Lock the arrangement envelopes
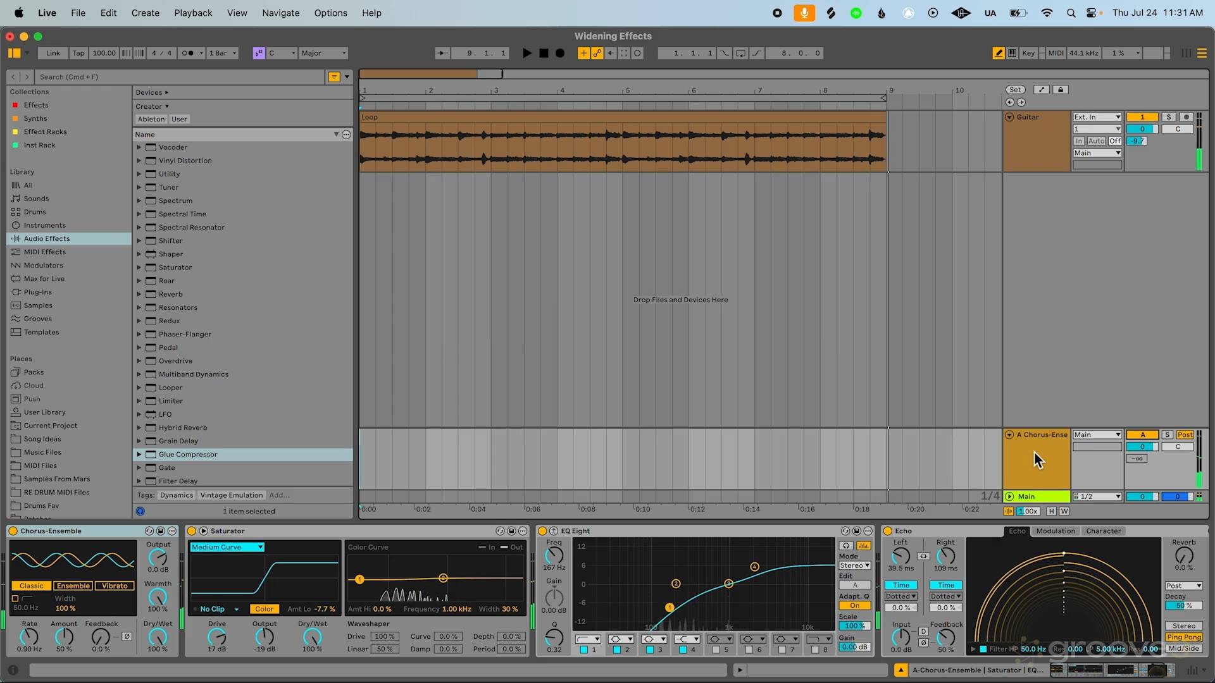 1061,90
